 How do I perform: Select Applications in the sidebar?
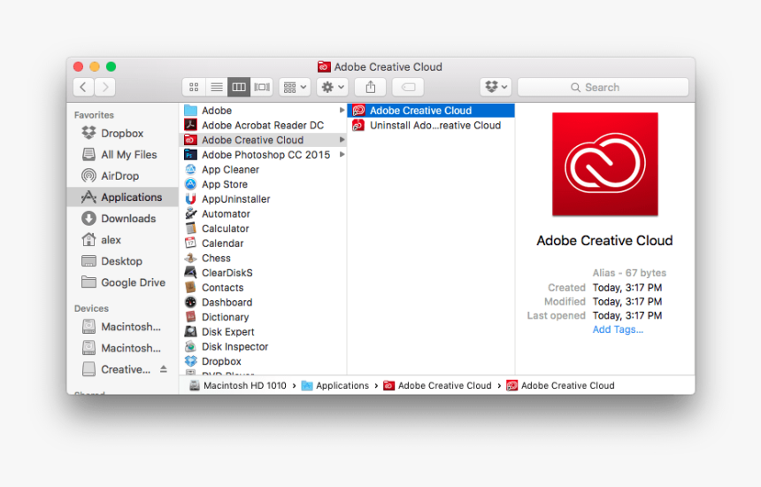[122, 197]
